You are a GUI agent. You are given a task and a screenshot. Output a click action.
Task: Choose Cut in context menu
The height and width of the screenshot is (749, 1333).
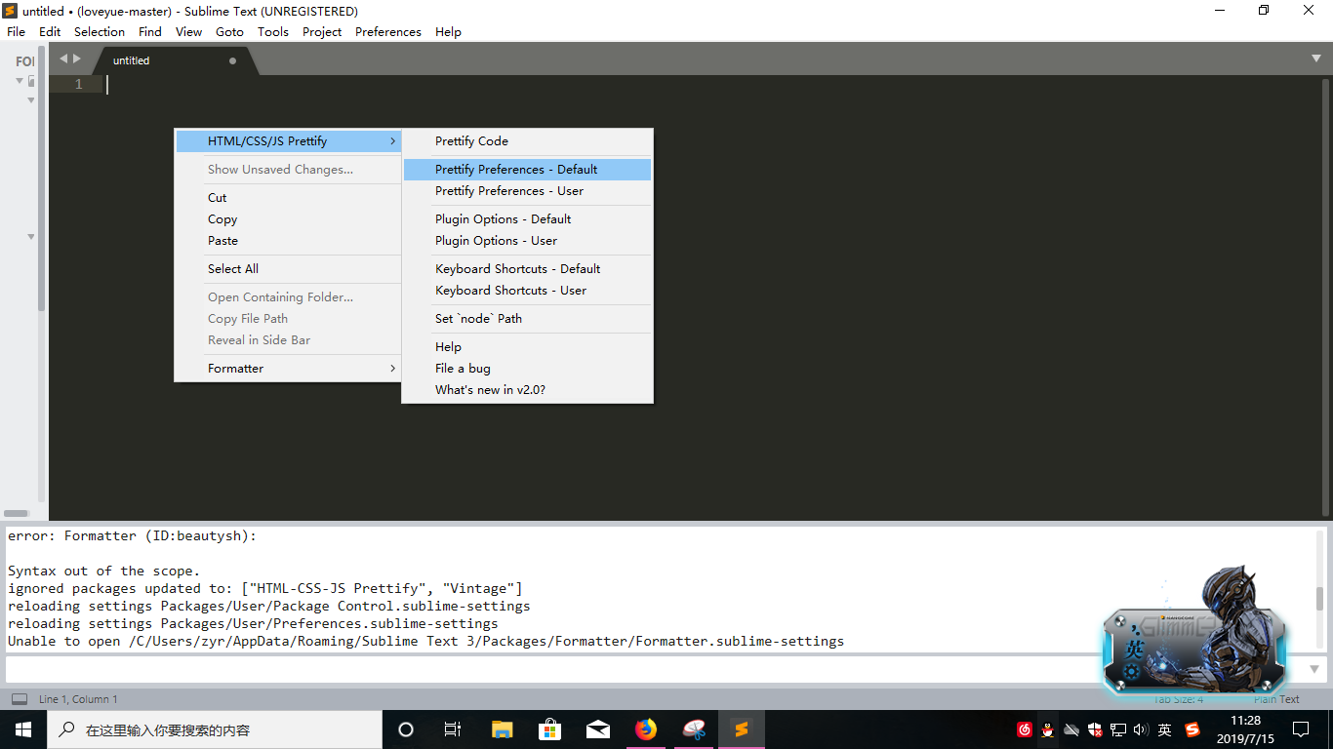289,198
